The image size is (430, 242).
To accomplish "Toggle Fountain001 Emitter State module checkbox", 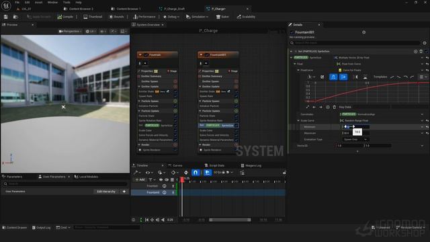I will click(236, 91).
